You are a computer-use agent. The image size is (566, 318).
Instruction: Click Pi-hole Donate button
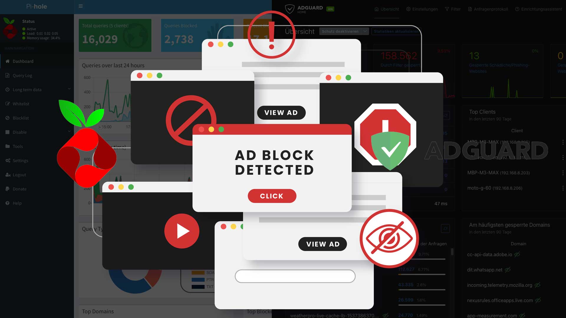(x=19, y=189)
